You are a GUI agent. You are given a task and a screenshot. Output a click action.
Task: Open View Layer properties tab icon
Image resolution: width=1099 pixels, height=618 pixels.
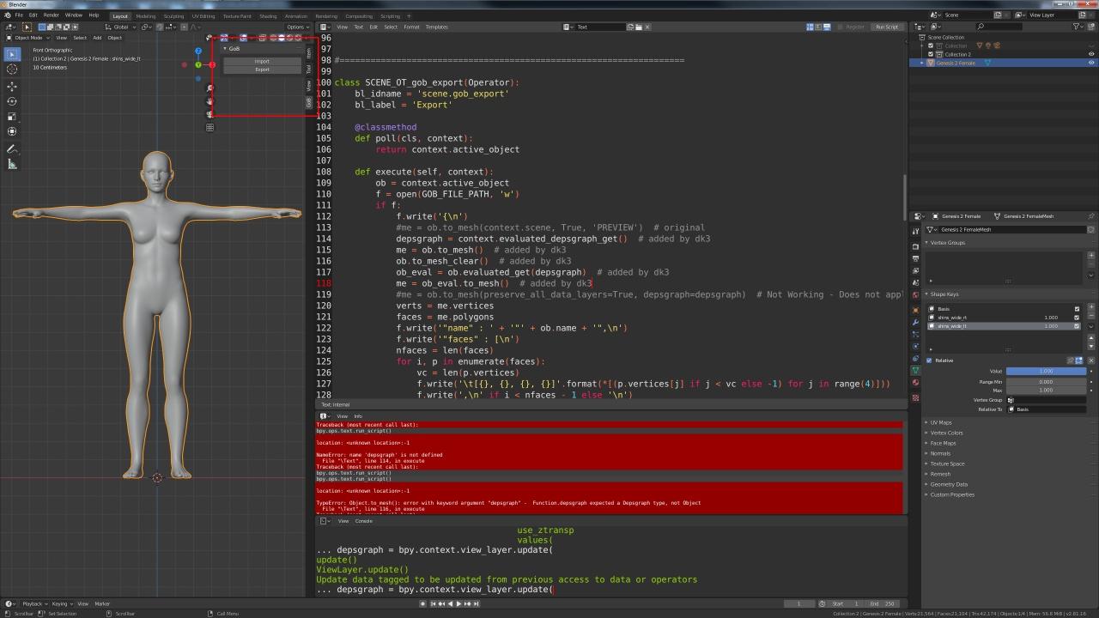coord(915,270)
